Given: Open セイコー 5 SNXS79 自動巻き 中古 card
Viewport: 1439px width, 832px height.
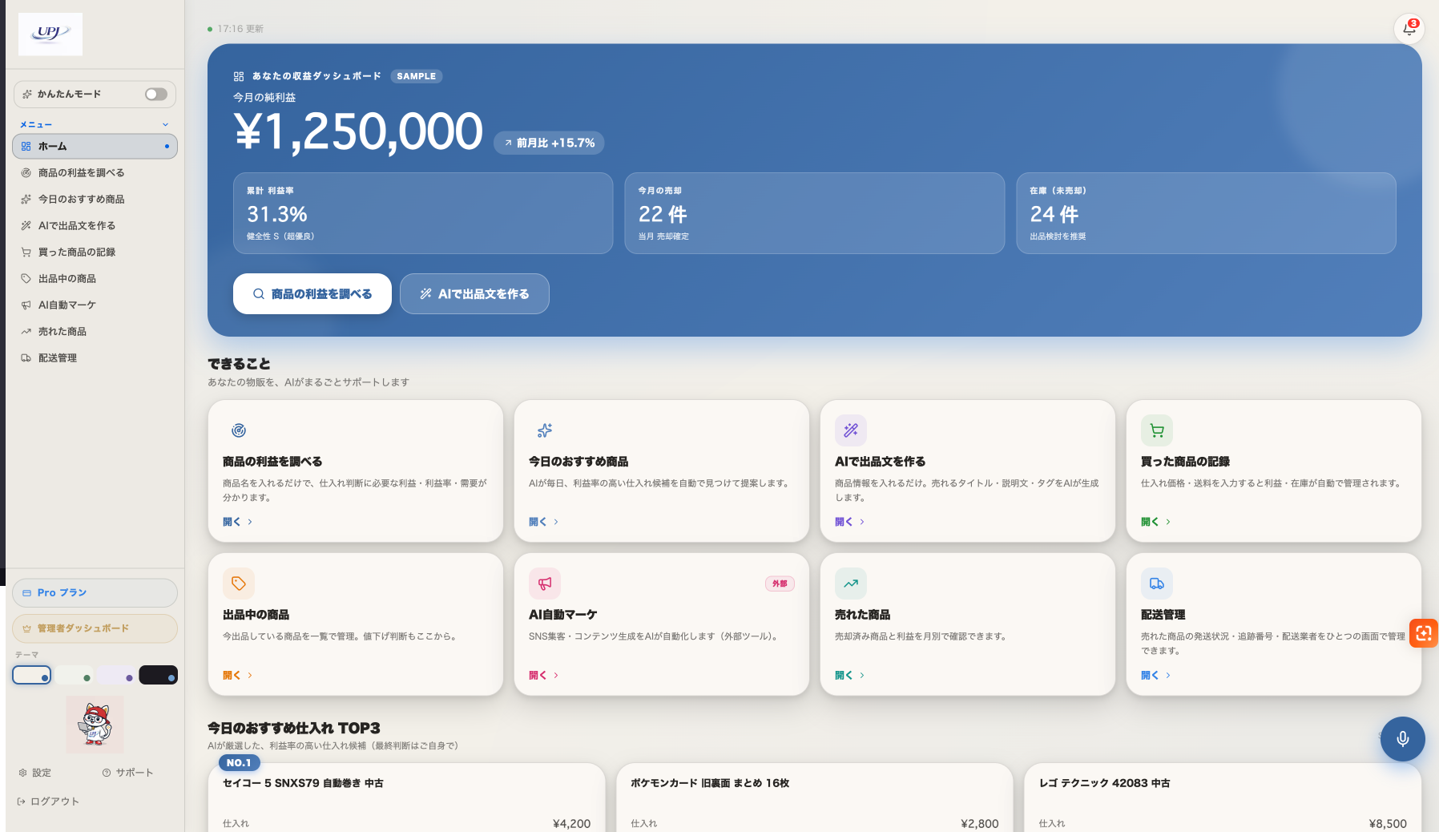Looking at the screenshot, I should (407, 798).
